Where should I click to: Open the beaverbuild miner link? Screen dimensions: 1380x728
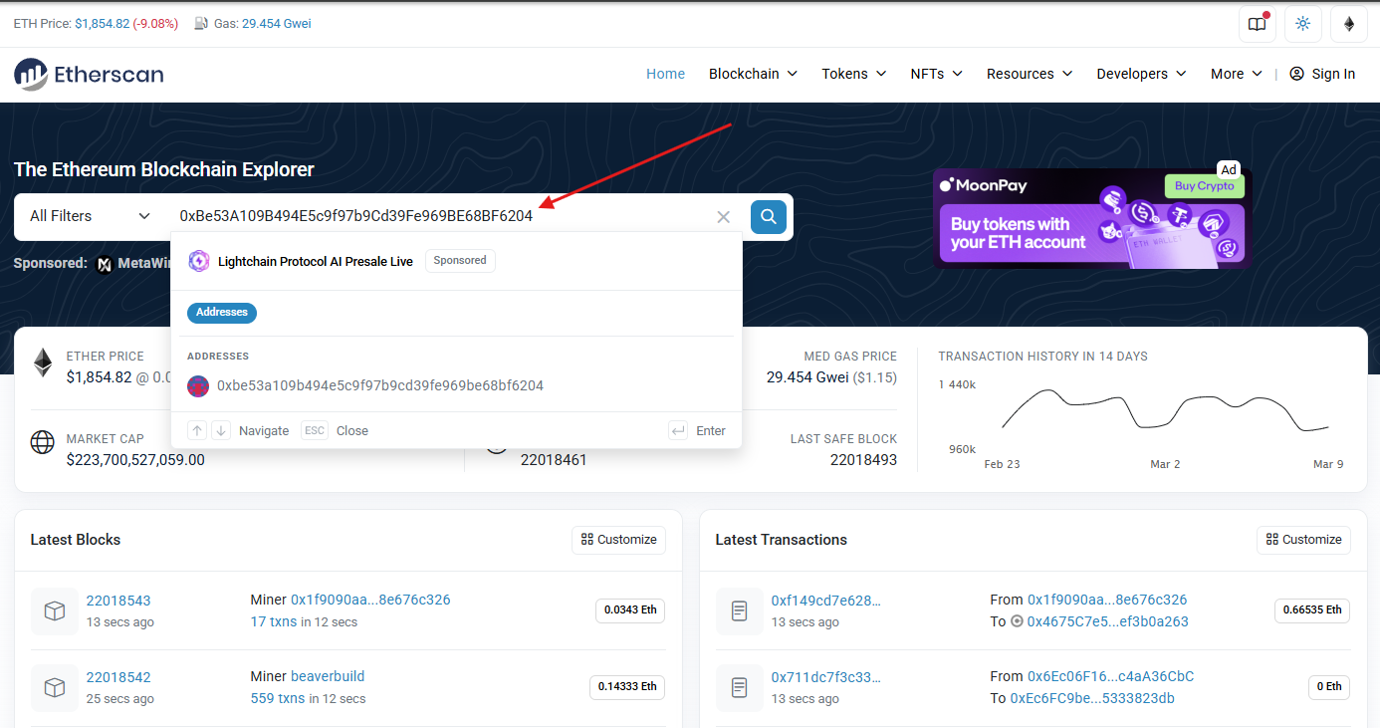[327, 676]
